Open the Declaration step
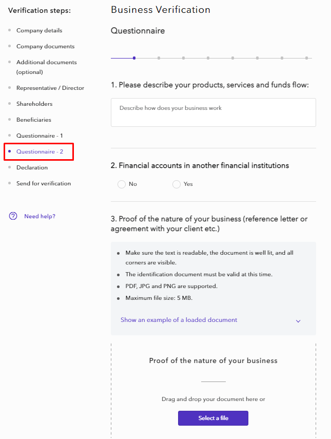The width and height of the screenshot is (331, 439). 32,167
